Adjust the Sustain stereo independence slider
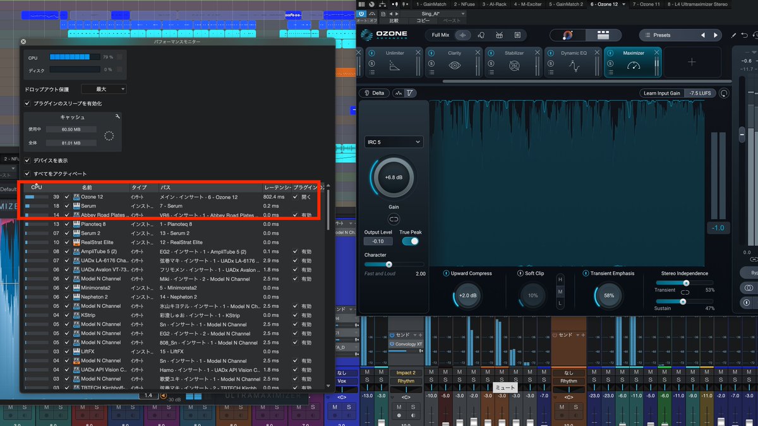This screenshot has height=426, width=758. tap(682, 302)
